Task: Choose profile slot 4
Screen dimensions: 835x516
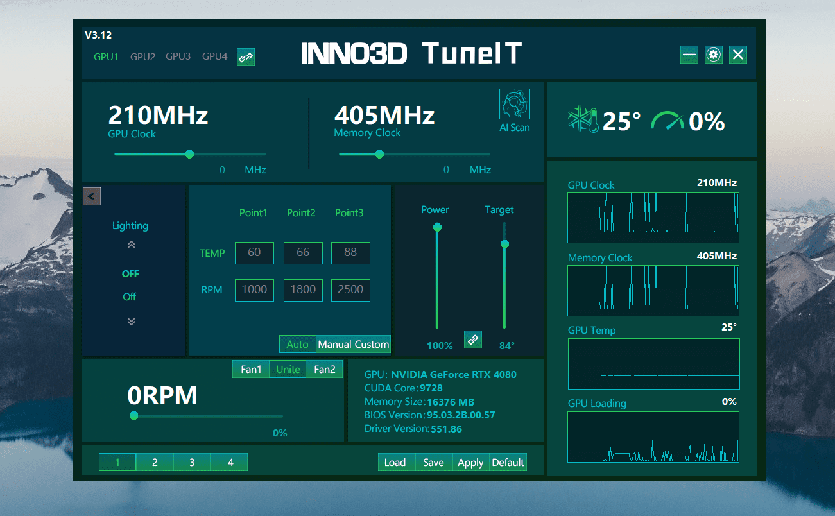Action: tap(229, 462)
